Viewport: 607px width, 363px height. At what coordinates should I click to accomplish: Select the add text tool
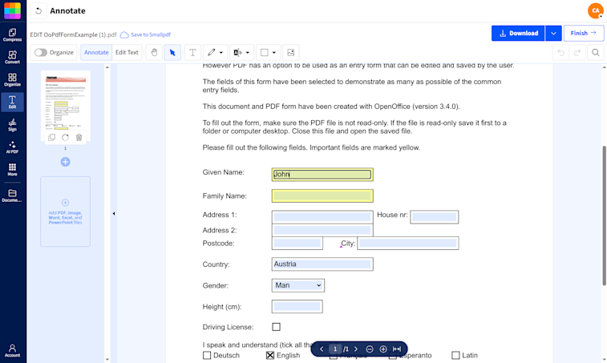pyautogui.click(x=192, y=53)
